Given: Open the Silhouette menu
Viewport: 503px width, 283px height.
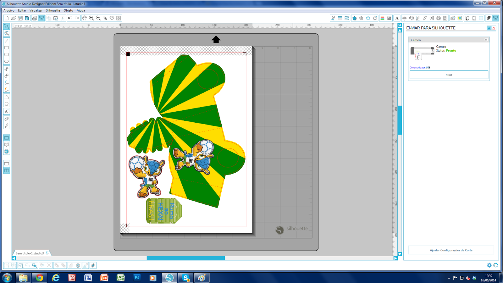Looking at the screenshot, I should pos(53,10).
